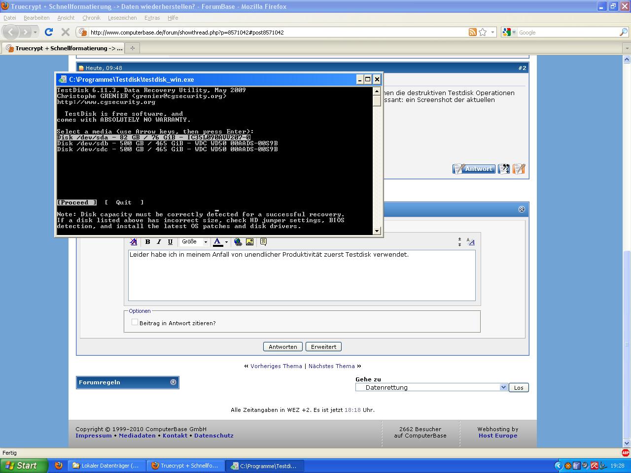Open the history dropdown next to Forward
The height and width of the screenshot is (473, 631).
click(35, 32)
